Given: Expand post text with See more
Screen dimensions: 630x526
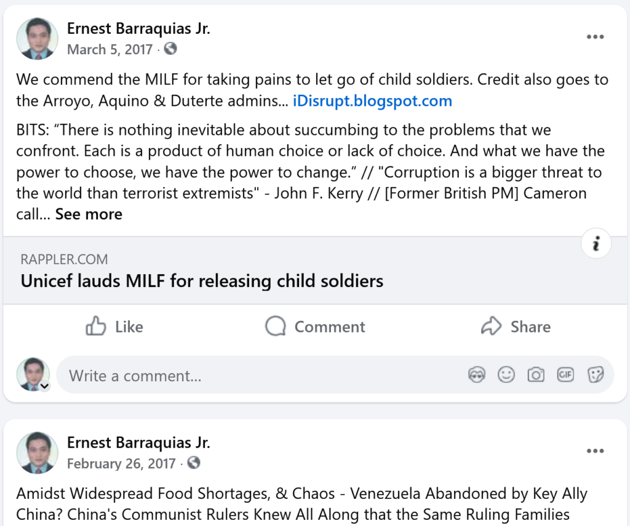Looking at the screenshot, I should point(89,214).
